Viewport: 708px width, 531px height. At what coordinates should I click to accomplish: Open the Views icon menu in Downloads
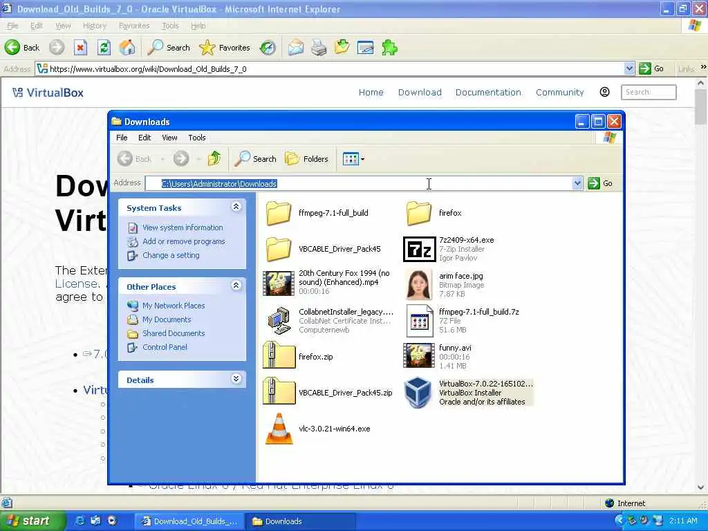click(353, 159)
